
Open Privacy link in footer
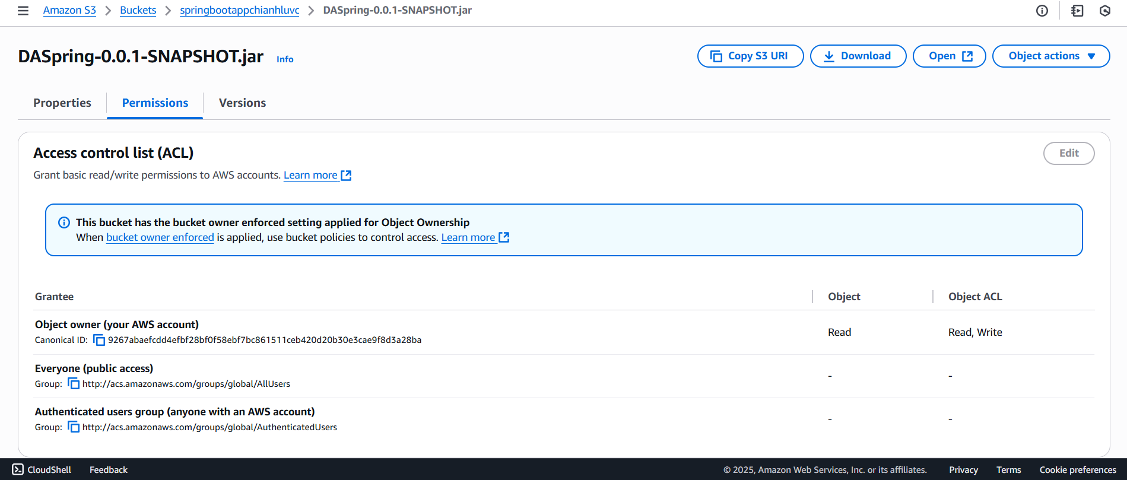[963, 469]
